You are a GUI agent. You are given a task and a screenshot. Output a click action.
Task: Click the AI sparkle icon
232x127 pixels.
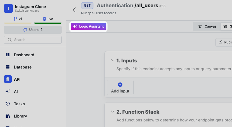8,92
